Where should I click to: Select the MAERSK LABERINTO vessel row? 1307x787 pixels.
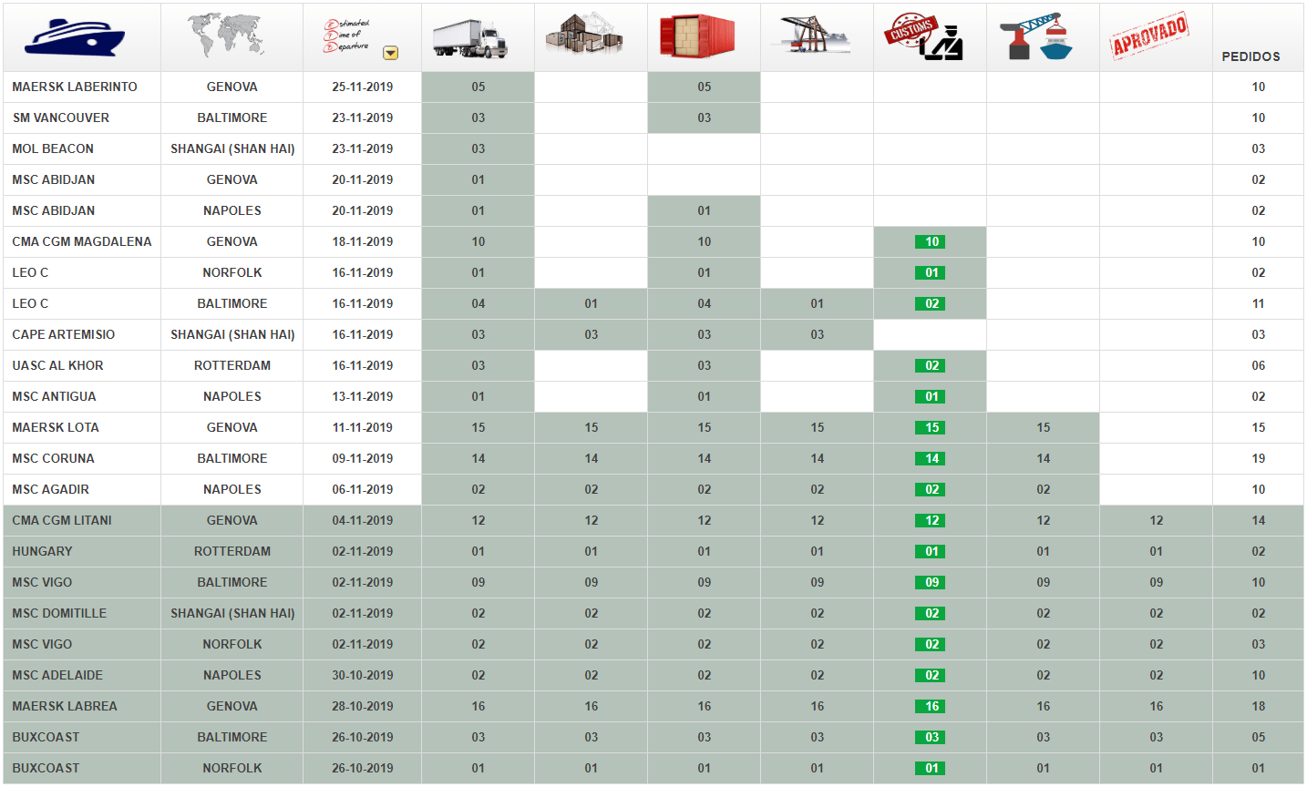[75, 87]
